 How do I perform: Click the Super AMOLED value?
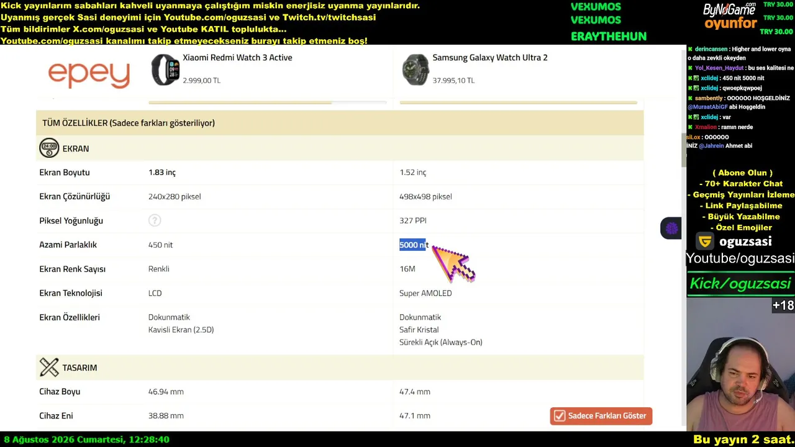[425, 293]
